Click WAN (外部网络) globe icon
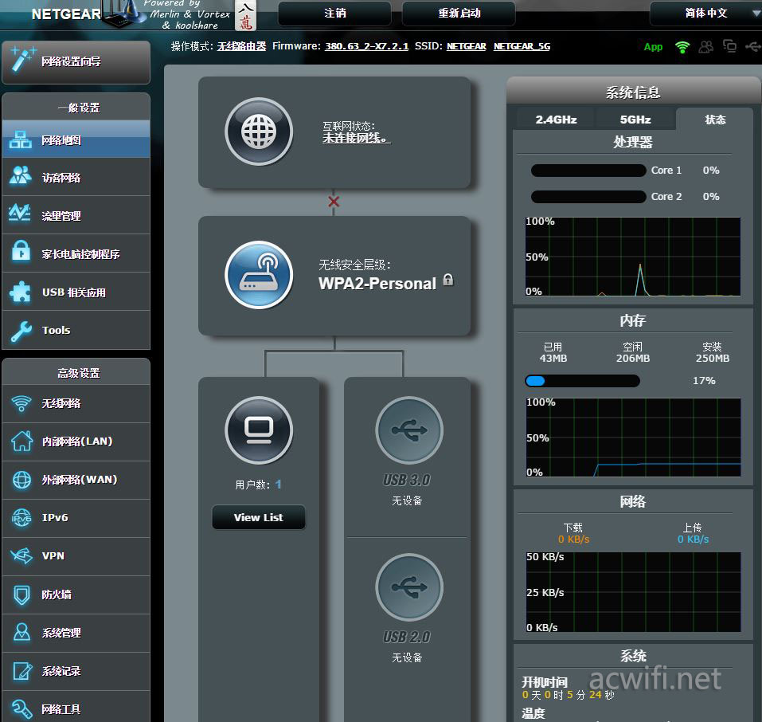Screen dimensions: 762x722 (21, 480)
